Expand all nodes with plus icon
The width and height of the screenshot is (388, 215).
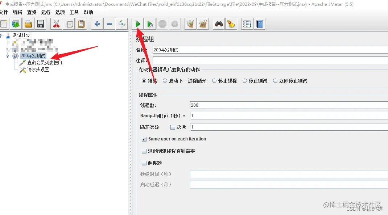tap(97, 24)
